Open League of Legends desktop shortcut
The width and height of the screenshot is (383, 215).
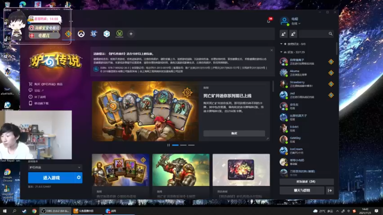[x=7, y=192]
